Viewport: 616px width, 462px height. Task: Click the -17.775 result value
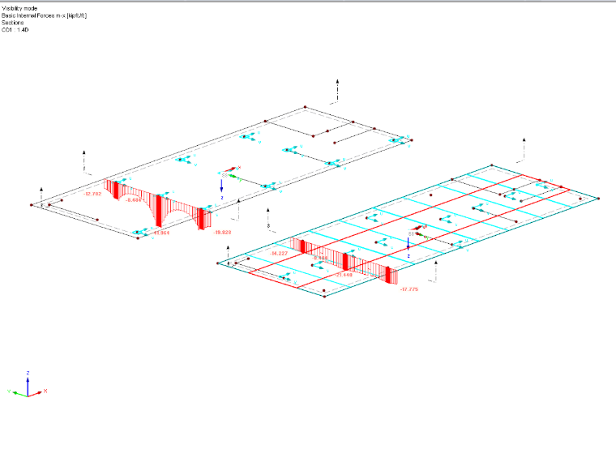click(x=409, y=289)
